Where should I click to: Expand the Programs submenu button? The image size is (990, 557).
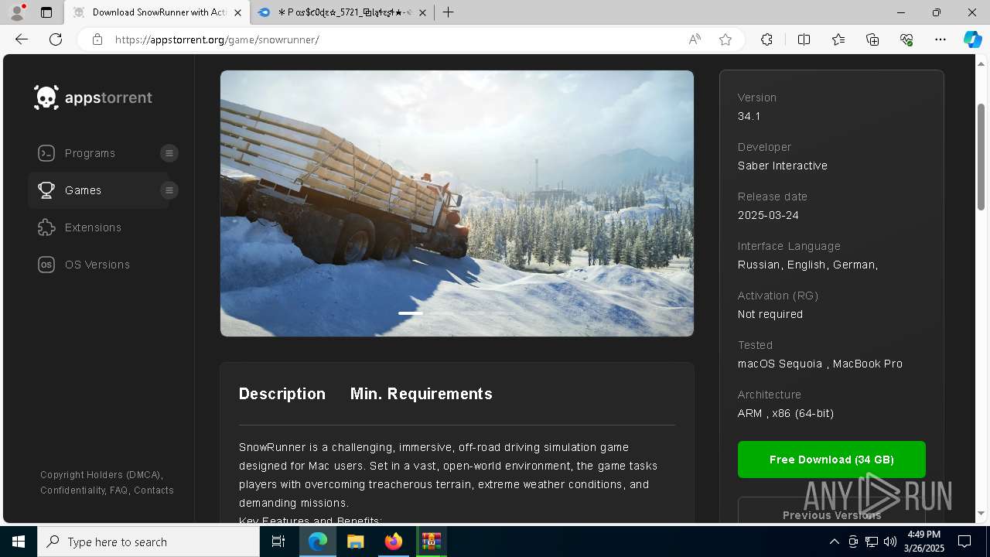click(169, 153)
